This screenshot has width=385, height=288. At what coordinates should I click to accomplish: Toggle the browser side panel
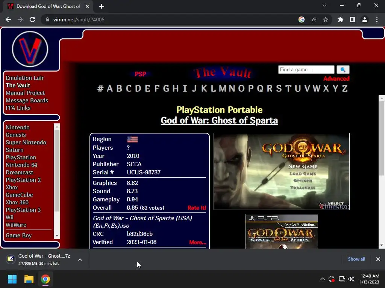353,19
